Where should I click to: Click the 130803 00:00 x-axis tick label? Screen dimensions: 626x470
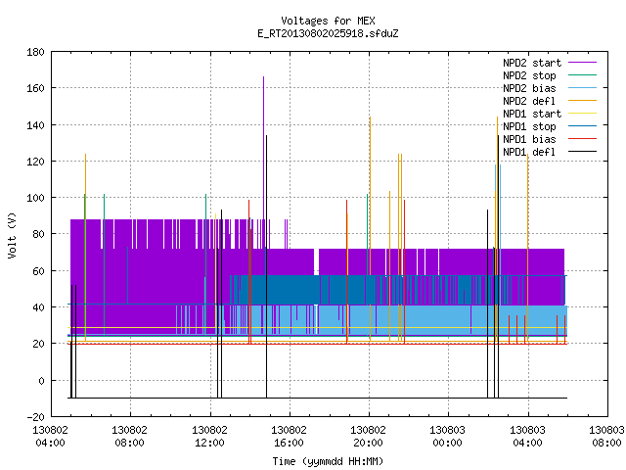pyautogui.click(x=448, y=437)
